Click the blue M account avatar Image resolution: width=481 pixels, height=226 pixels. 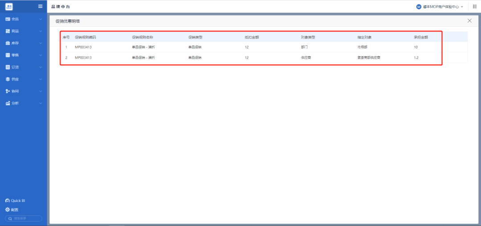pyautogui.click(x=419, y=7)
